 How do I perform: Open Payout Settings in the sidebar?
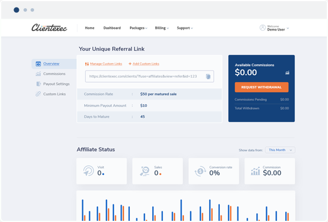[56, 84]
